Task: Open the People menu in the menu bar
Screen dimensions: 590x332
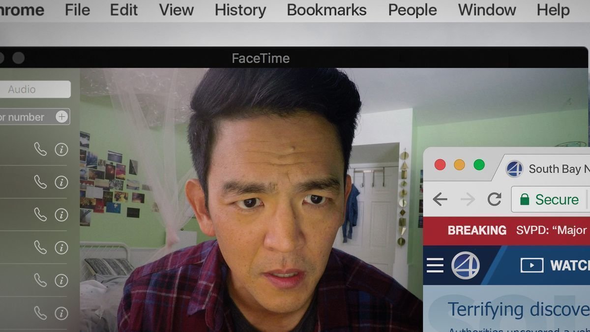Action: 412,10
